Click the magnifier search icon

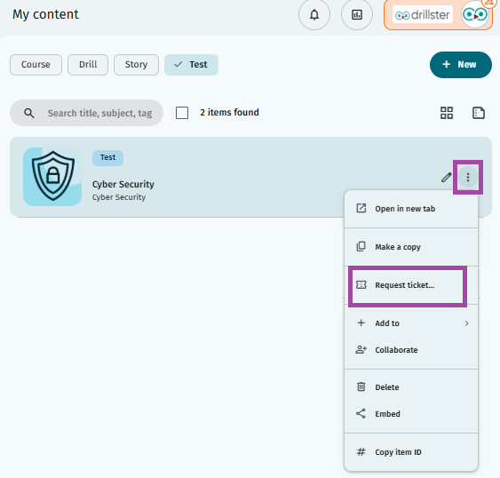[29, 113]
